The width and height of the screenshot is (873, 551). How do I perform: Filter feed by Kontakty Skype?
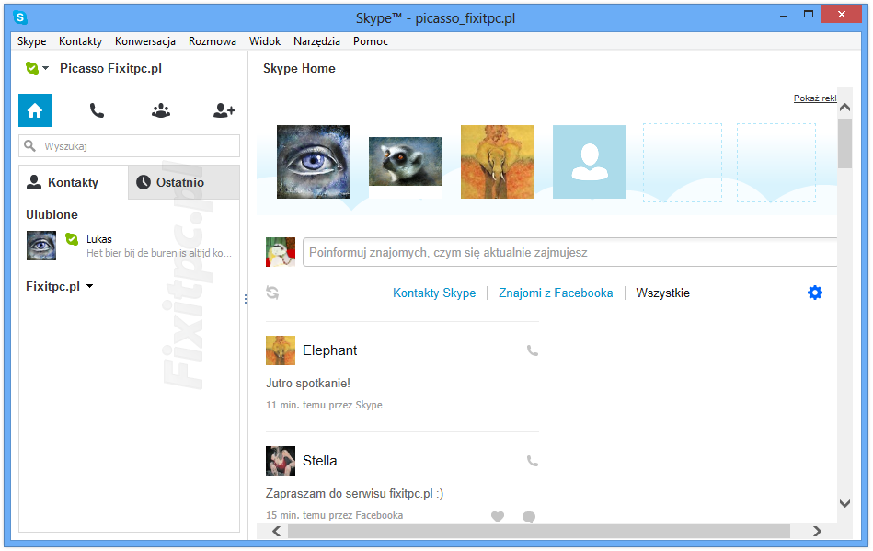pos(434,293)
